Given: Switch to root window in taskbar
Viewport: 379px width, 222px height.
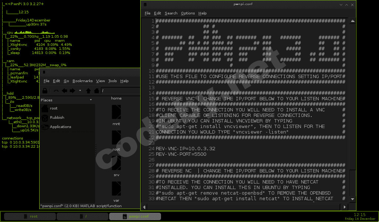Looking at the screenshot, I should [x=30, y=216].
